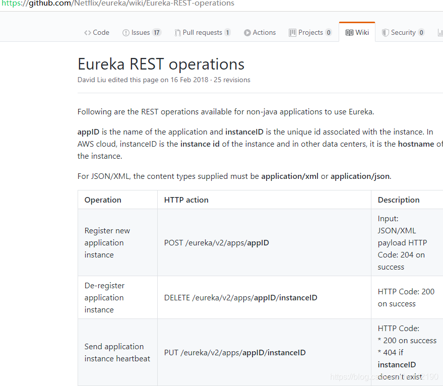Click the HTTP Code: 200 on success cell

(x=407, y=297)
